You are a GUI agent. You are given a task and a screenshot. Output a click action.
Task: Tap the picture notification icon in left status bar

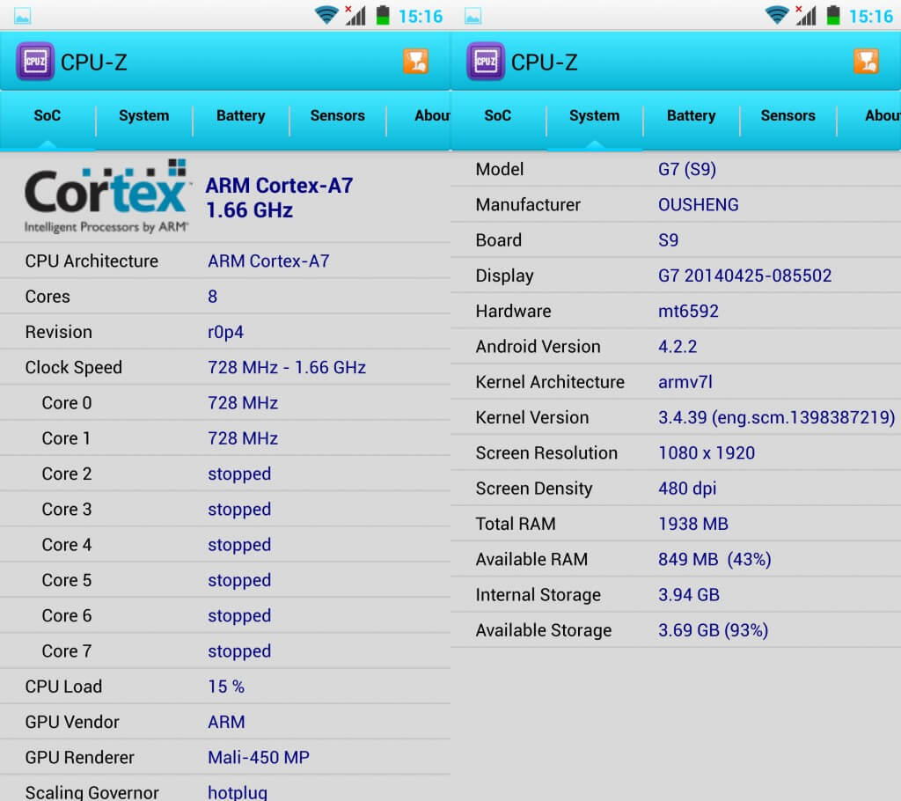22,16
